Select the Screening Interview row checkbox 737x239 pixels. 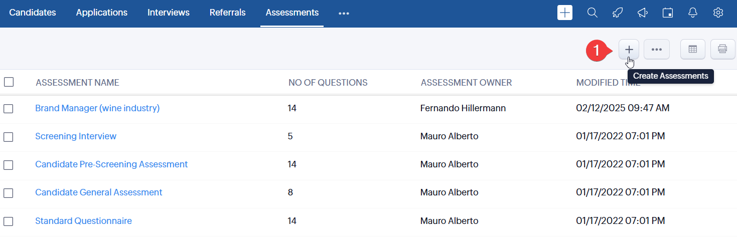tap(9, 136)
